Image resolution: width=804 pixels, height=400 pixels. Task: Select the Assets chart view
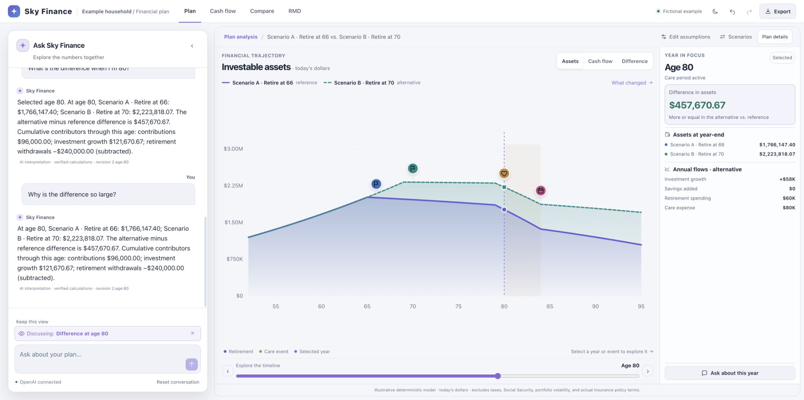[570, 61]
